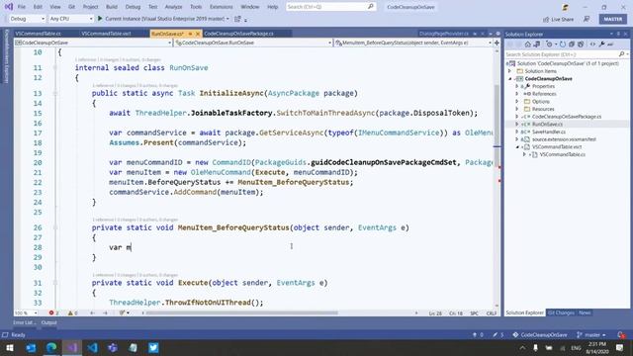Screen dimensions: 633x356
Task: Click the View Code icon in Solution Explorer toolbar
Action: 592,44
